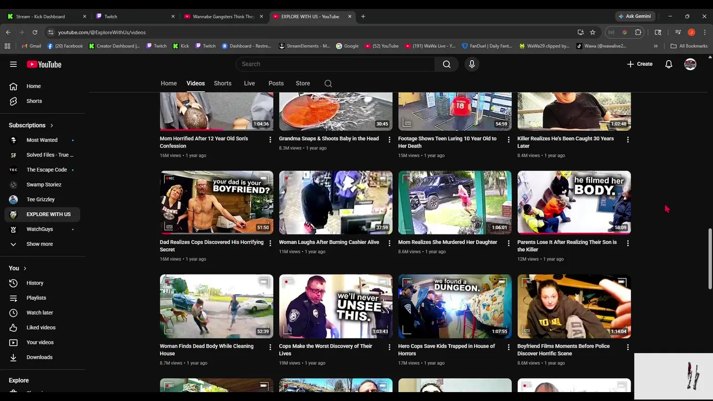Open The Escape Code subscription
This screenshot has height=401, width=713.
click(x=43, y=170)
